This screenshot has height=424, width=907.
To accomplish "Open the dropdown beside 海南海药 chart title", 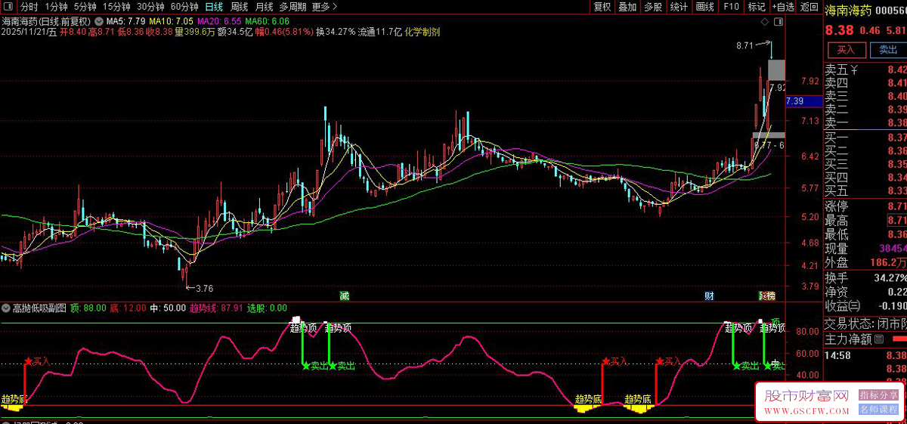I will pos(100,21).
